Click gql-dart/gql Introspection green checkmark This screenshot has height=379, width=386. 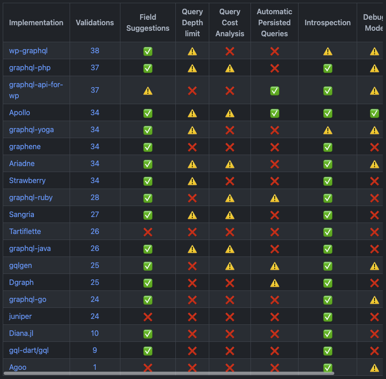(x=328, y=351)
